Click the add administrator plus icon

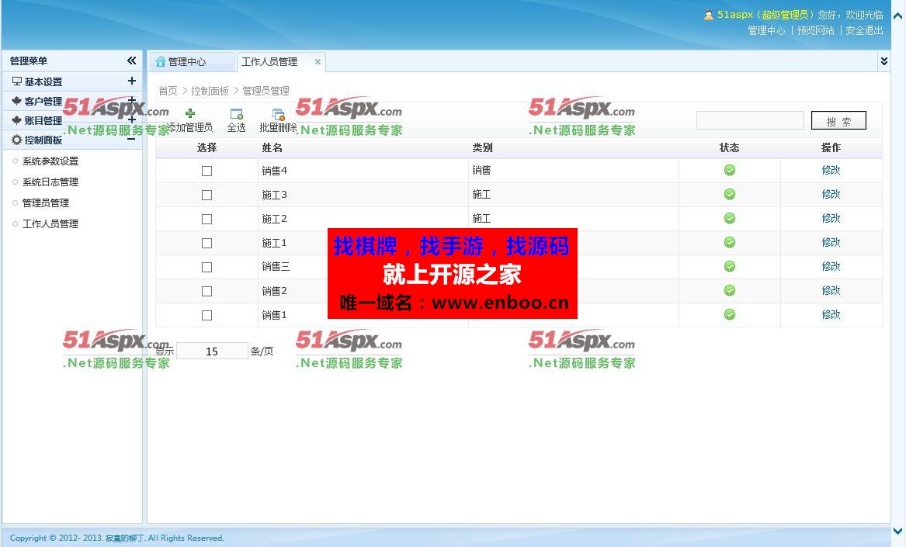[x=189, y=113]
